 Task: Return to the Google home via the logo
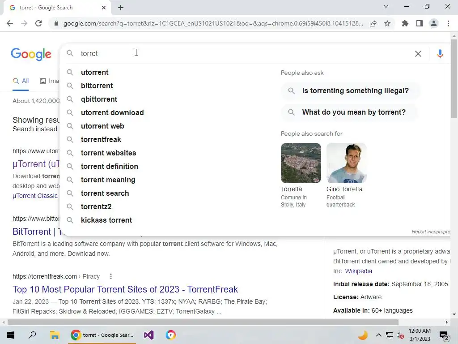(31, 54)
